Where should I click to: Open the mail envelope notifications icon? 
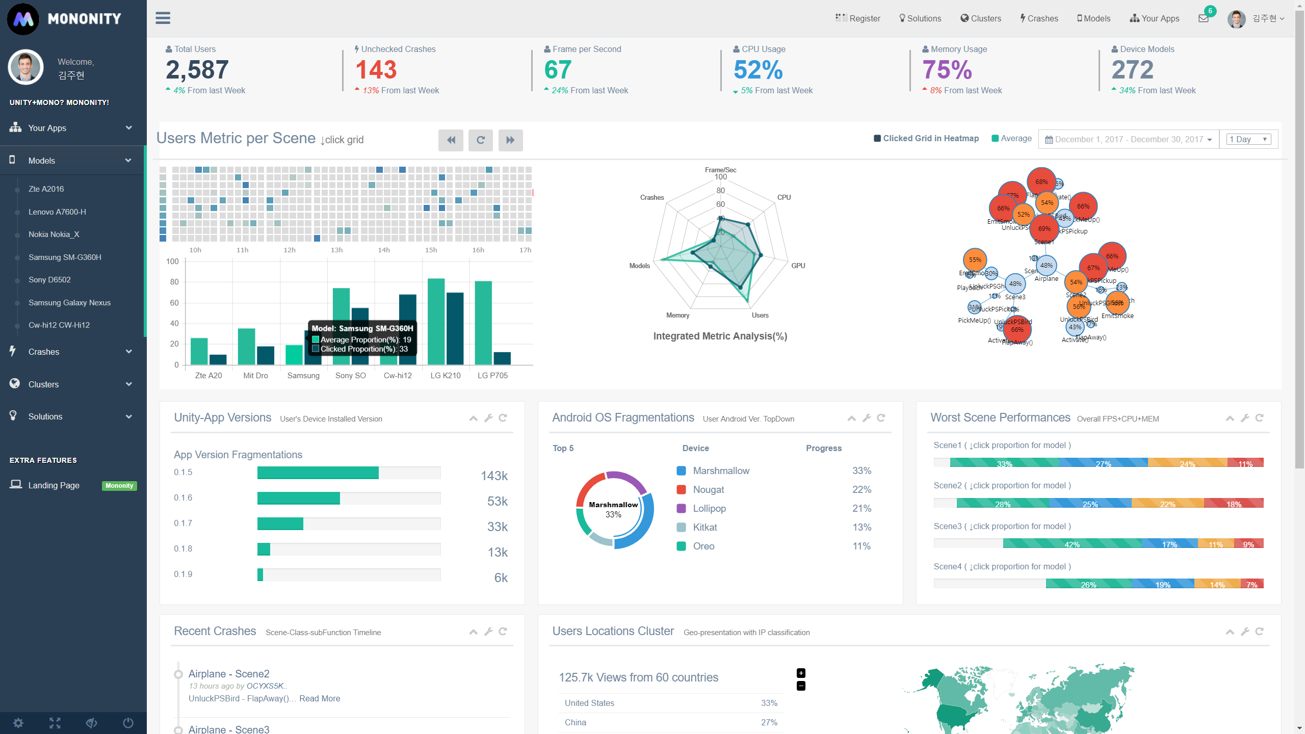pyautogui.click(x=1204, y=18)
